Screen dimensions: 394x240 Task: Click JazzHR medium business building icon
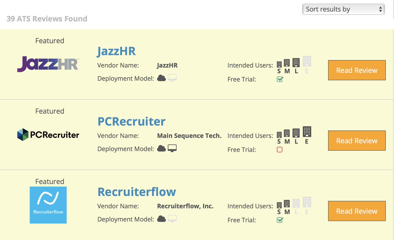pyautogui.click(x=287, y=63)
